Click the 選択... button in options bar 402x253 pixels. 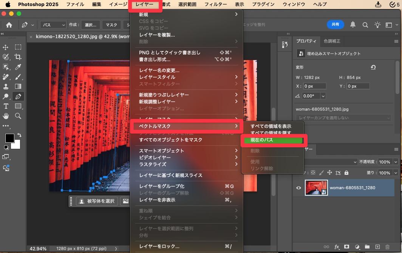pos(91,25)
